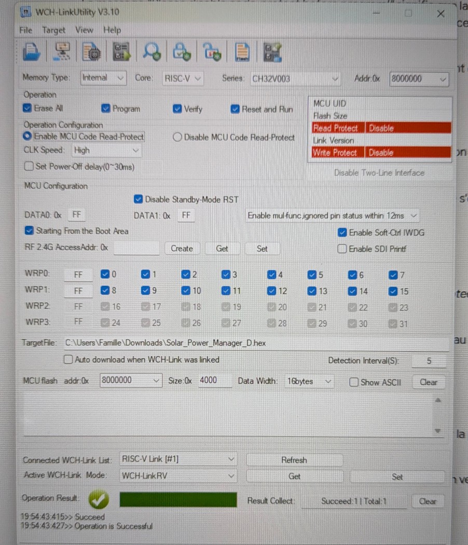Expand the CLK Speed dropdown
This screenshot has height=545, width=468.
106,151
